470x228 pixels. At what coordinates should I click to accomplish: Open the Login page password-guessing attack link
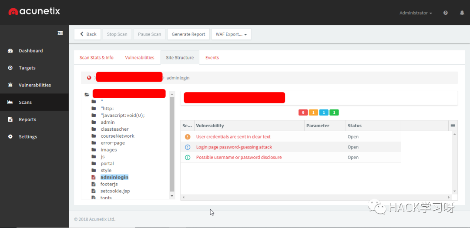tap(234, 147)
